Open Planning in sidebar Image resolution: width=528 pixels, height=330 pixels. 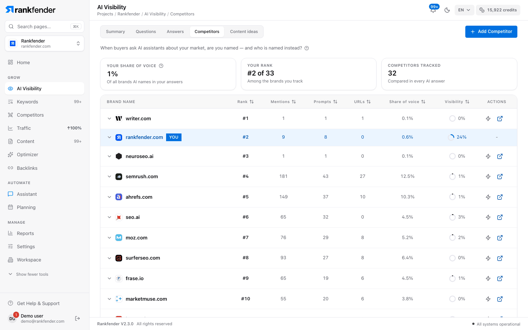point(45,208)
